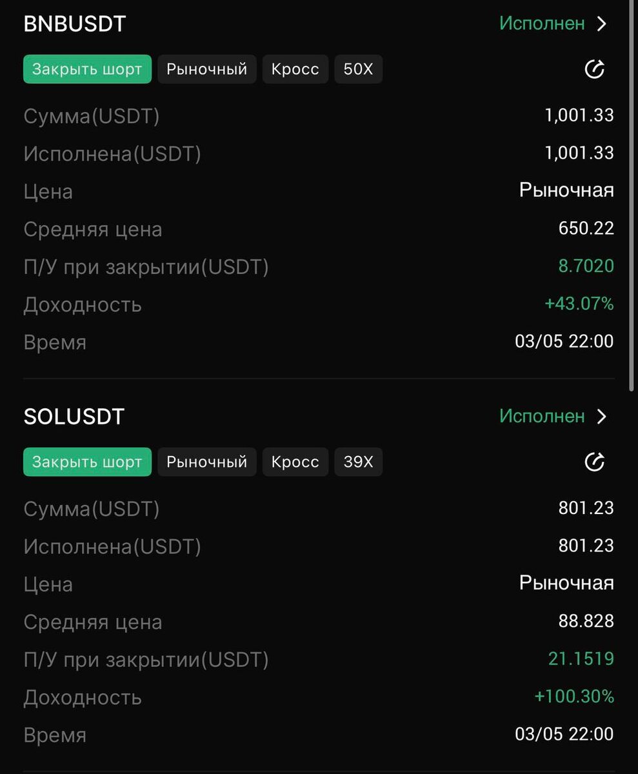Viewport: 638px width, 774px height.
Task: Tap the 'Кросс' tag on BNBUSDT order
Action: click(x=295, y=69)
